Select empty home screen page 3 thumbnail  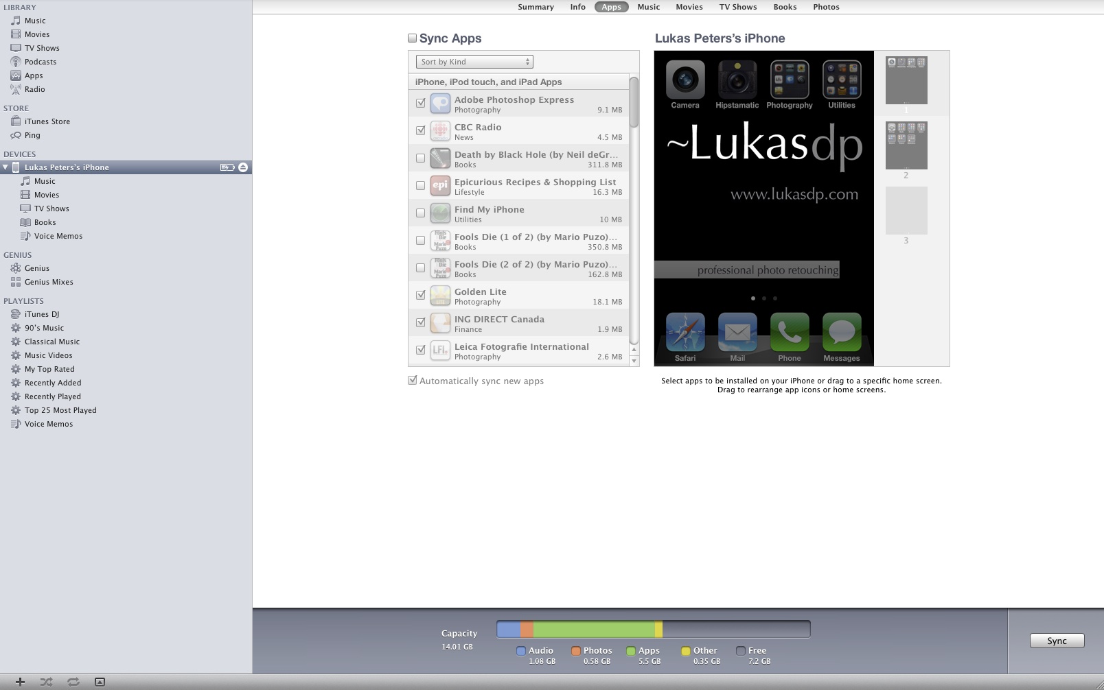point(906,211)
